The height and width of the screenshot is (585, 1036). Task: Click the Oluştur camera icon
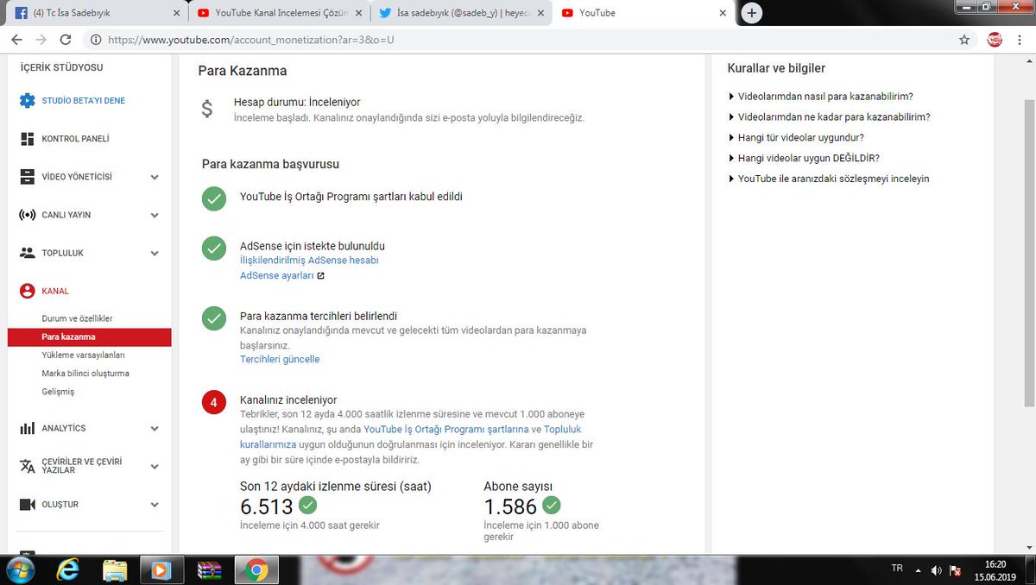click(27, 504)
